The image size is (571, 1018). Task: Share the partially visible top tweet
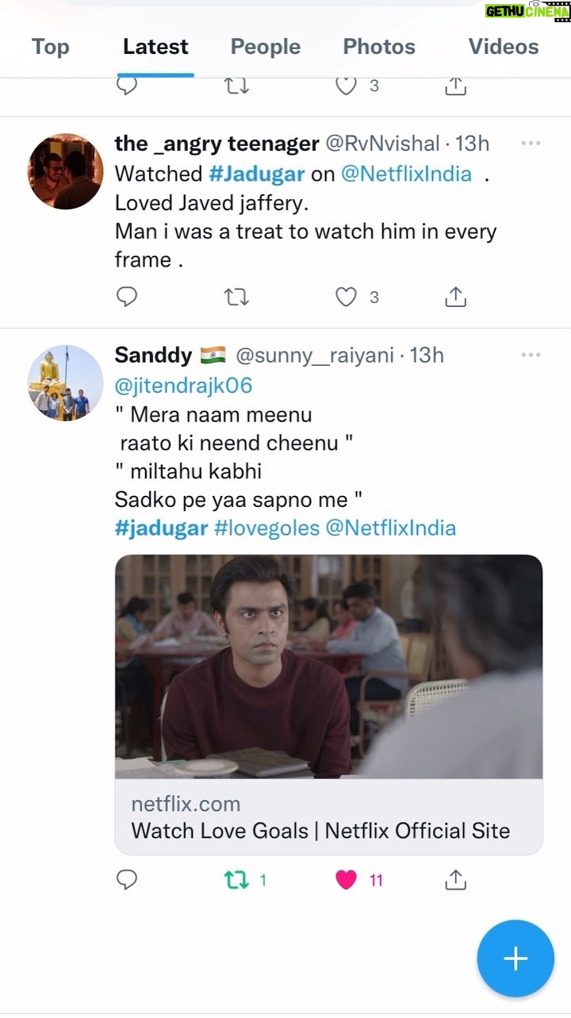pos(455,86)
